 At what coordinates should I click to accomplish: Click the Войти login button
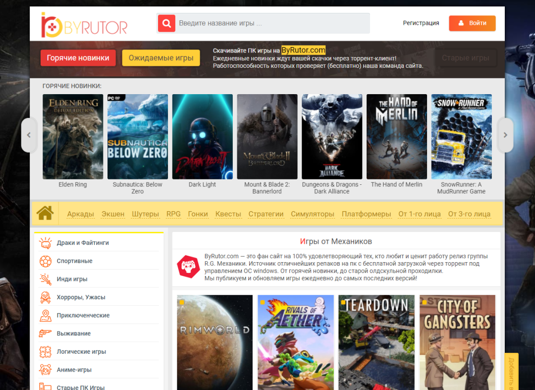tap(472, 23)
